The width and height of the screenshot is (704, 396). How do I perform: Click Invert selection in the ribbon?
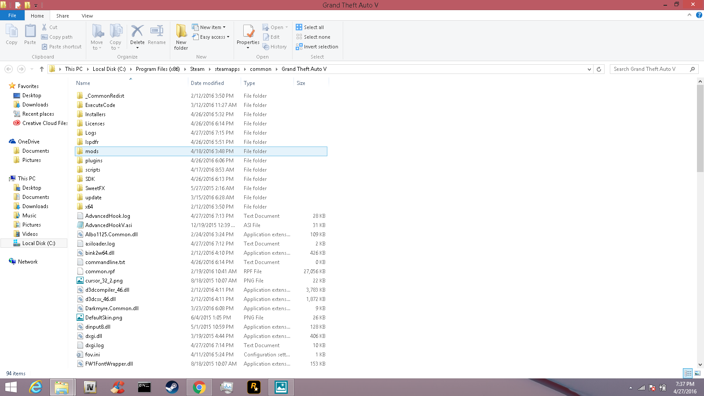tap(317, 47)
